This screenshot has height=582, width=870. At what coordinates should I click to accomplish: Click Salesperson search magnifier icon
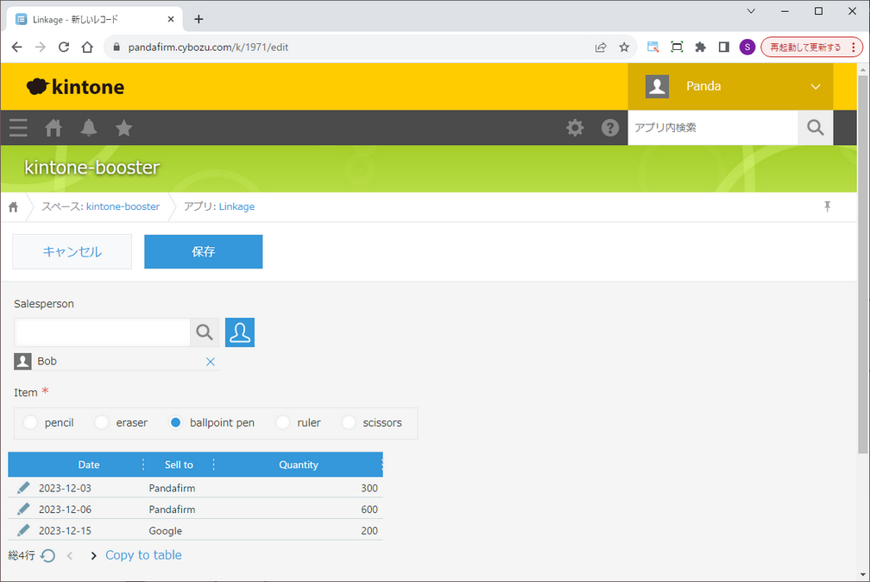tap(205, 332)
